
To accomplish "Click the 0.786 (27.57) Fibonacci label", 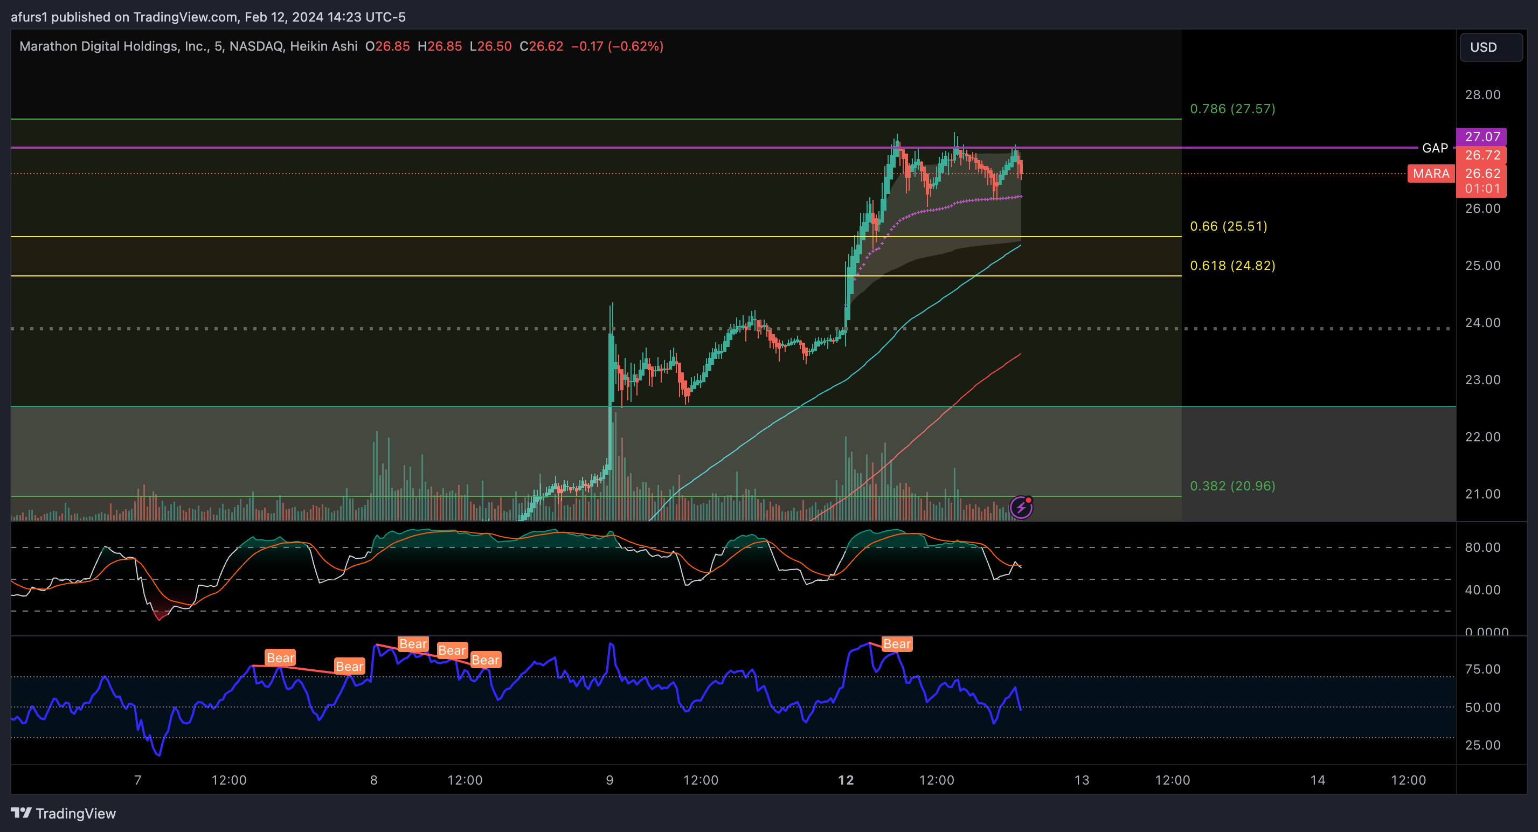I will tap(1232, 109).
